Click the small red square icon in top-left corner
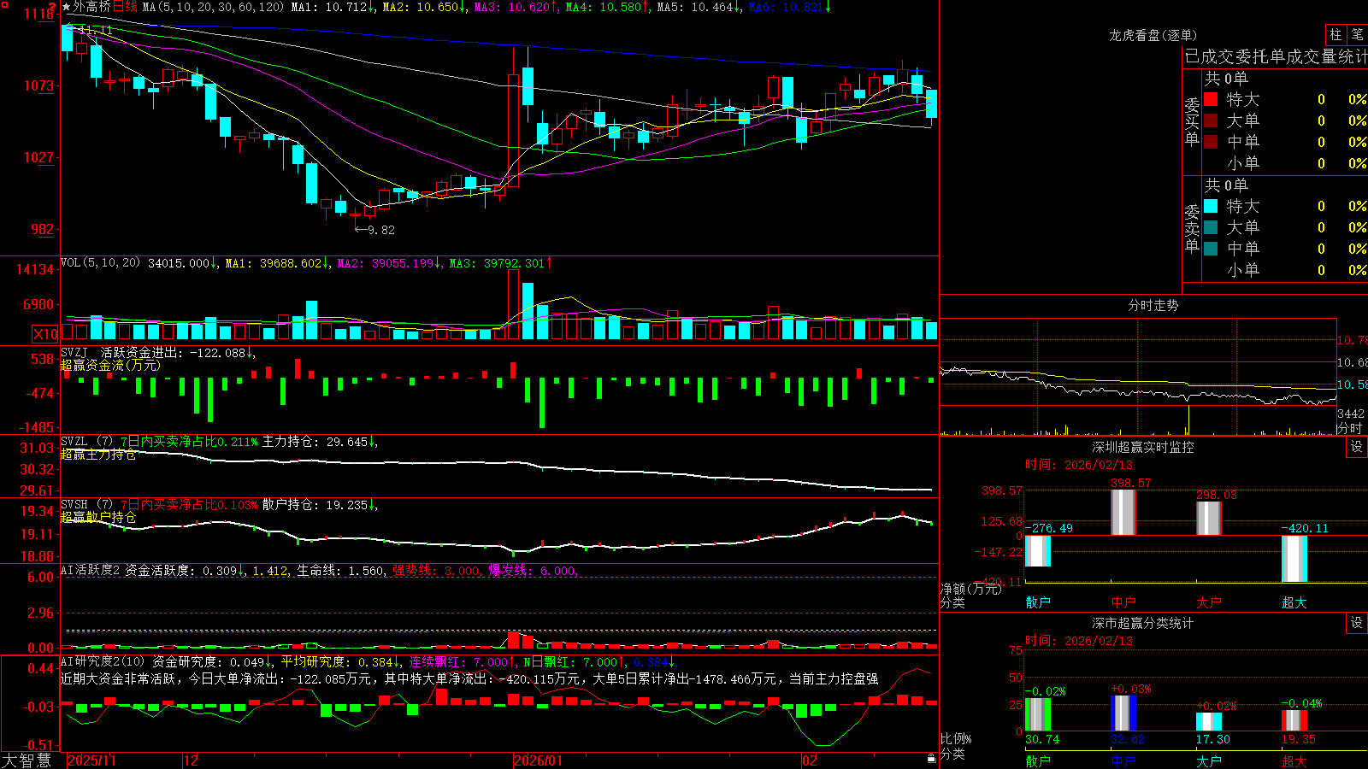The image size is (1368, 769). pyautogui.click(x=3, y=3)
